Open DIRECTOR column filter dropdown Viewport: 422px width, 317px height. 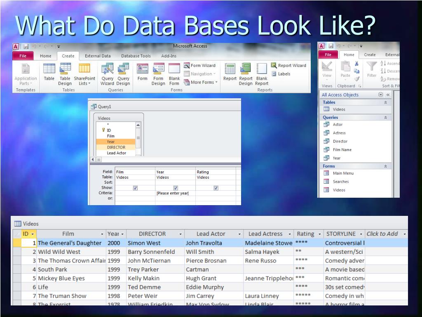click(181, 234)
